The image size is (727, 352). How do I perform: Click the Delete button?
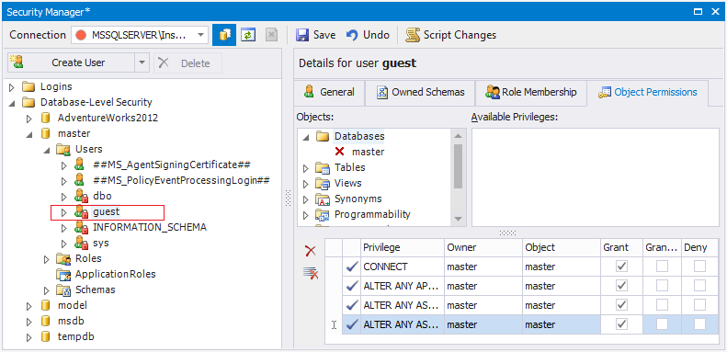187,63
